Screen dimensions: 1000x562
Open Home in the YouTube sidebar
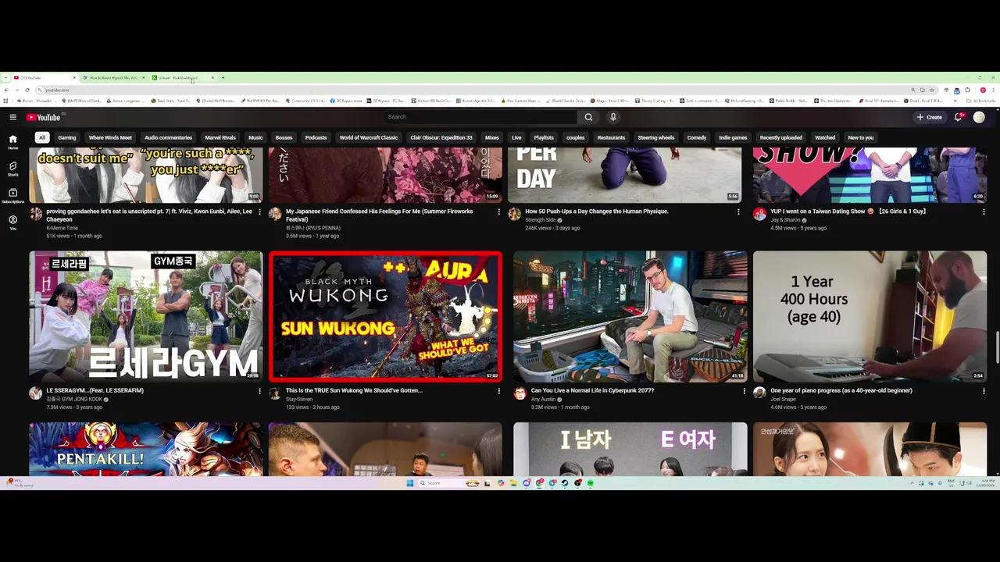[12, 141]
